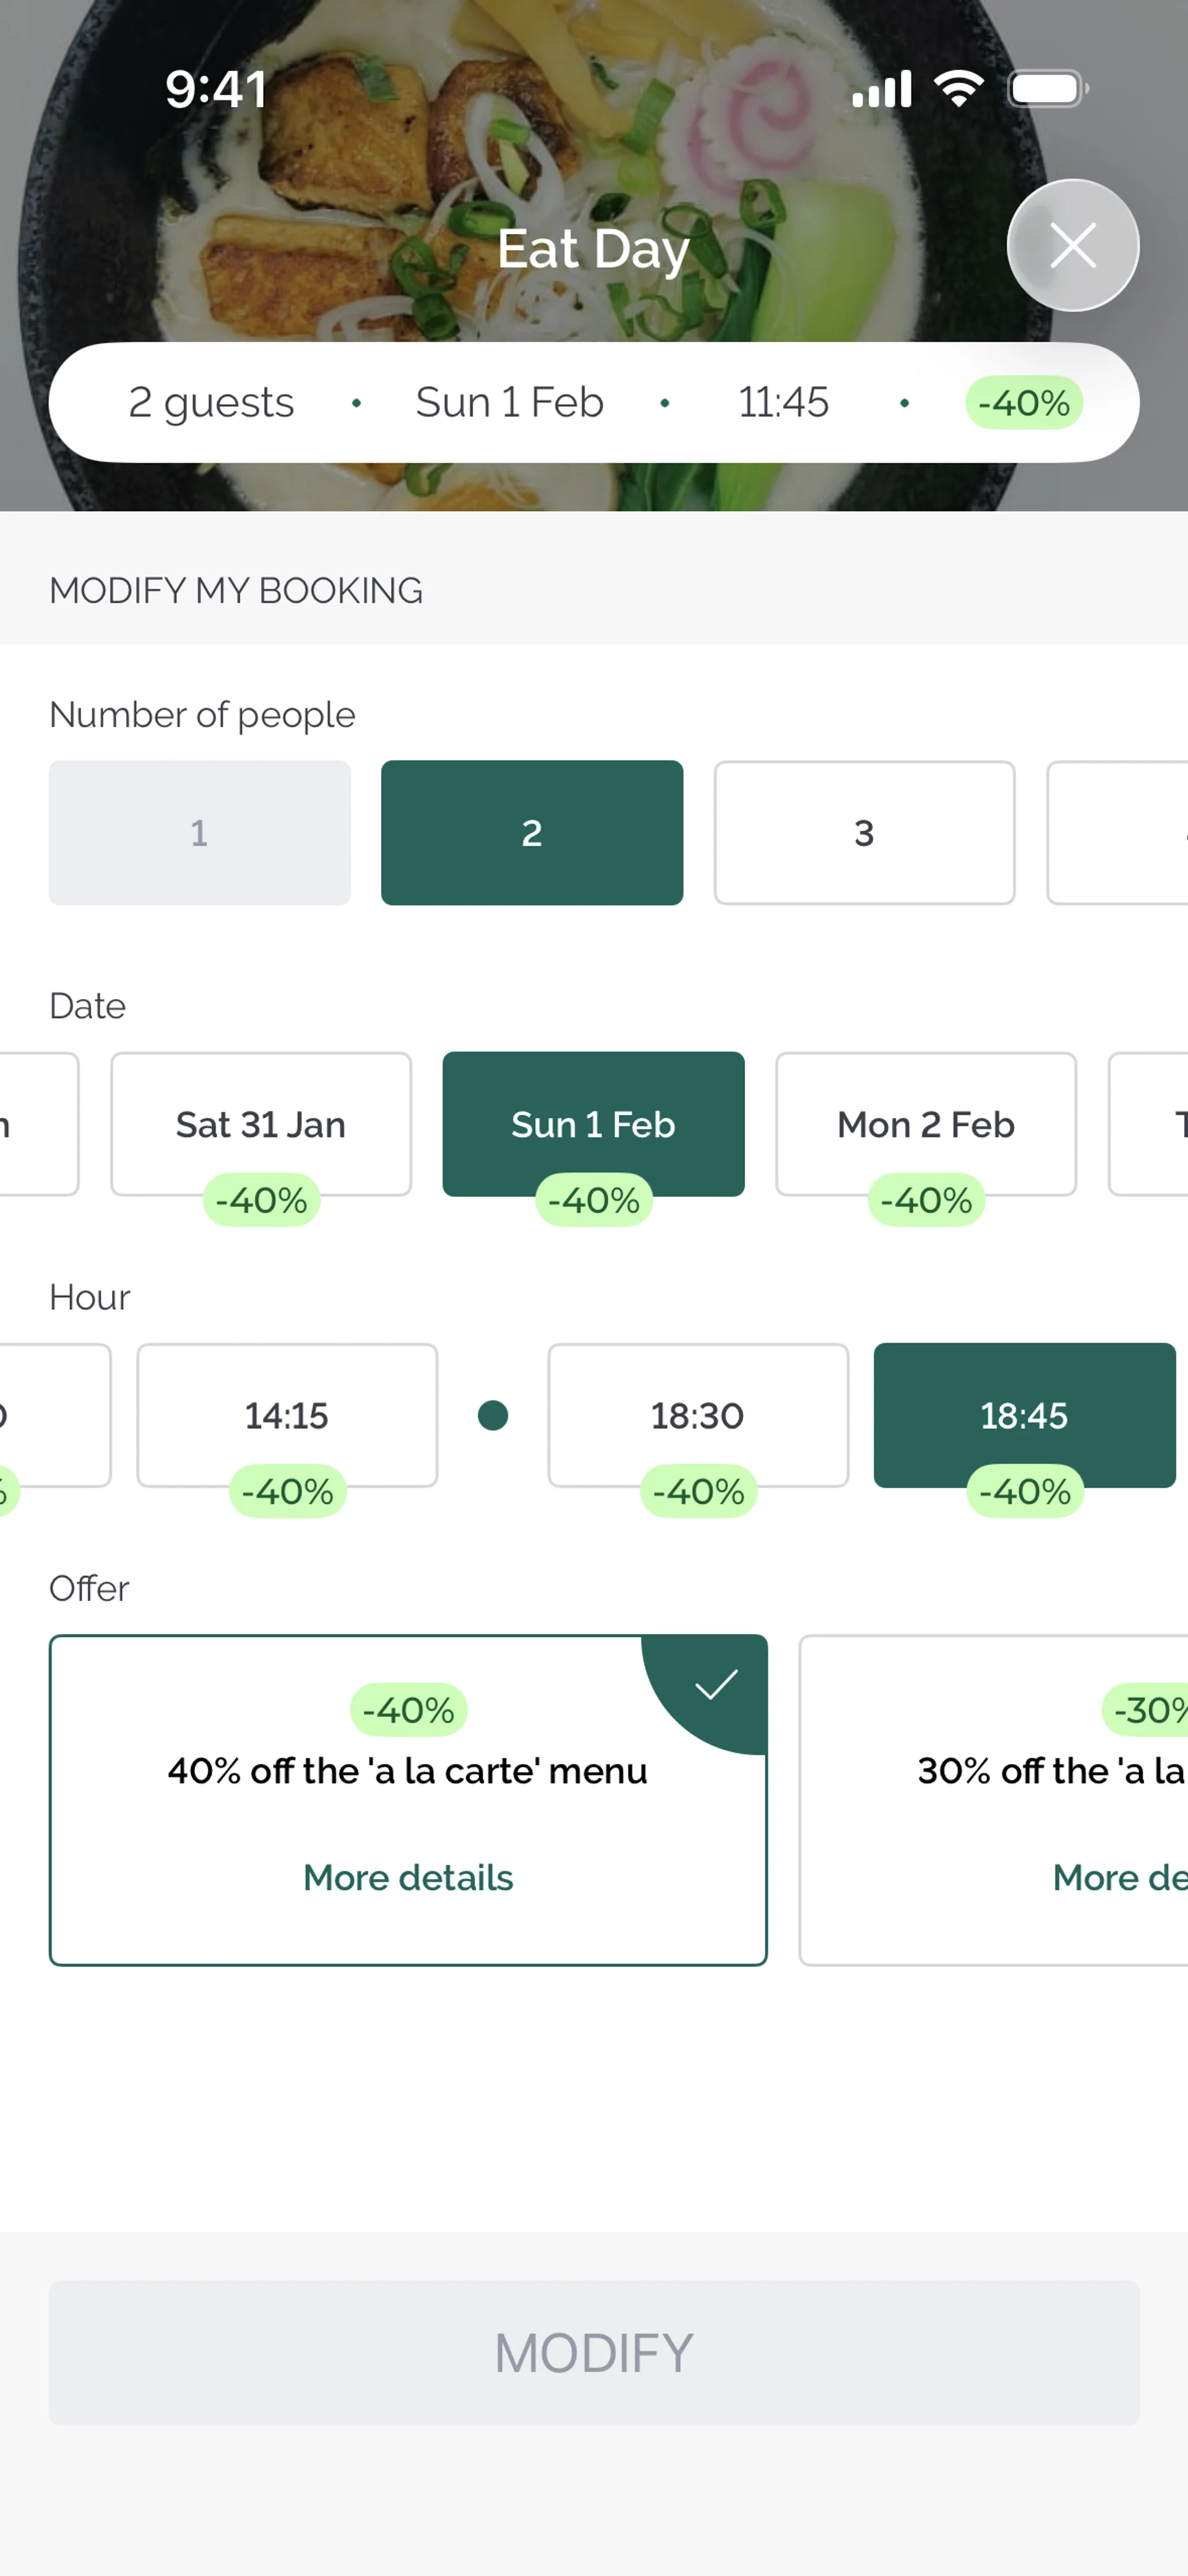Close the booking modification screen
Screen dimensions: 1188x2576
pos(1072,245)
